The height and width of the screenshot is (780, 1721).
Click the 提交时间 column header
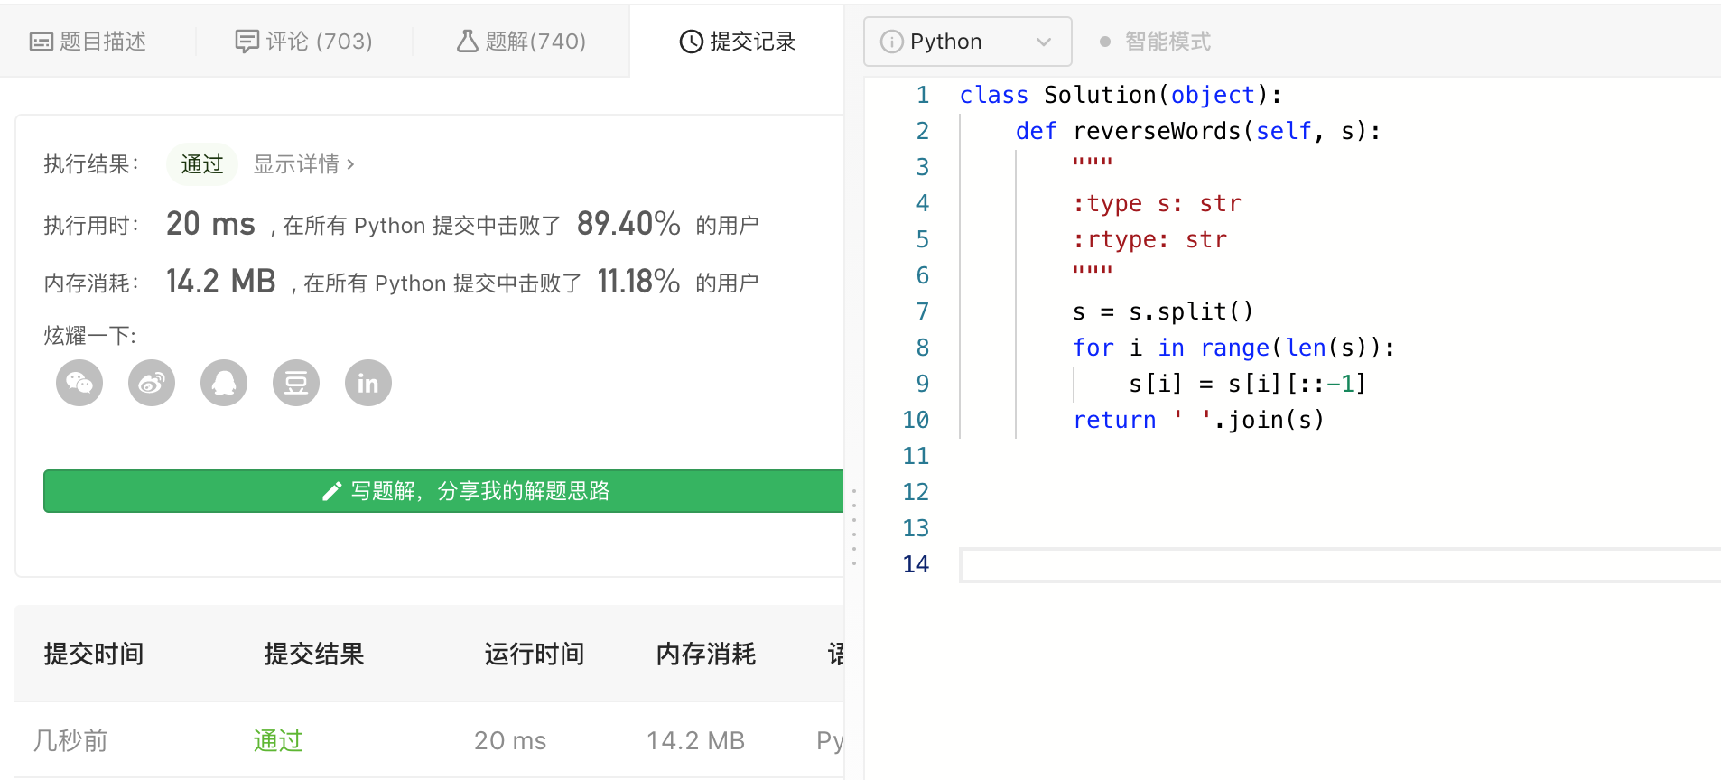click(x=94, y=655)
